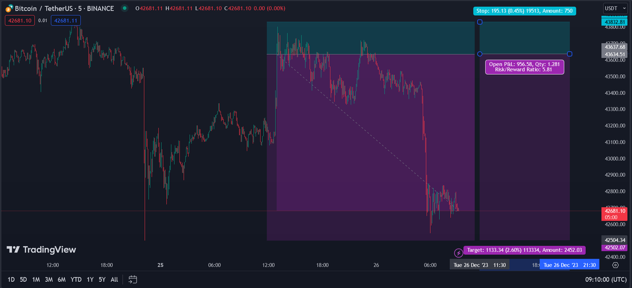The image size is (632, 288).
Task: Click the 0.01 spread value
Action: click(x=43, y=21)
